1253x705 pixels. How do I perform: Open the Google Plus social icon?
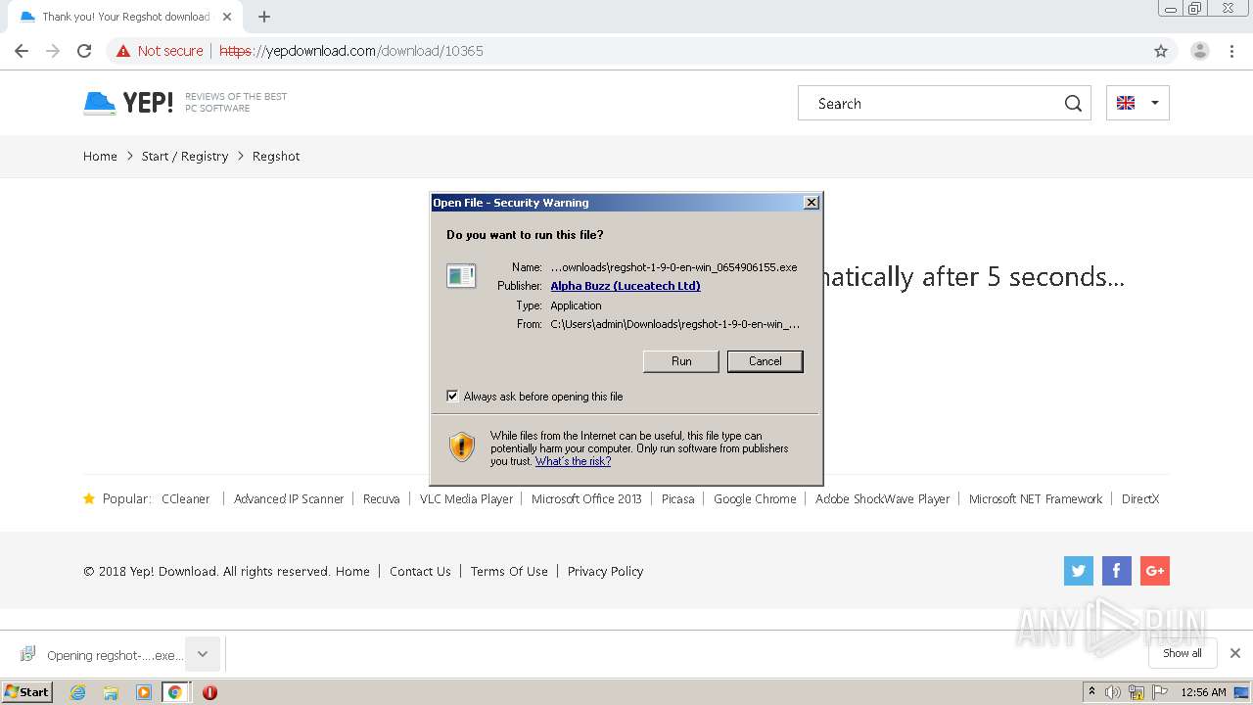point(1155,571)
